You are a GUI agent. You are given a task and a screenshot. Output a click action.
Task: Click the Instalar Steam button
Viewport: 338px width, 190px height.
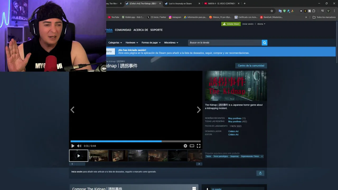231,24
